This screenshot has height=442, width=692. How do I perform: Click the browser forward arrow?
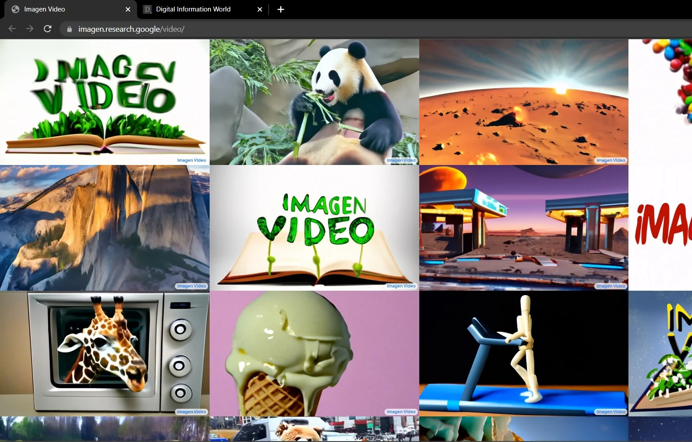[x=30, y=29]
